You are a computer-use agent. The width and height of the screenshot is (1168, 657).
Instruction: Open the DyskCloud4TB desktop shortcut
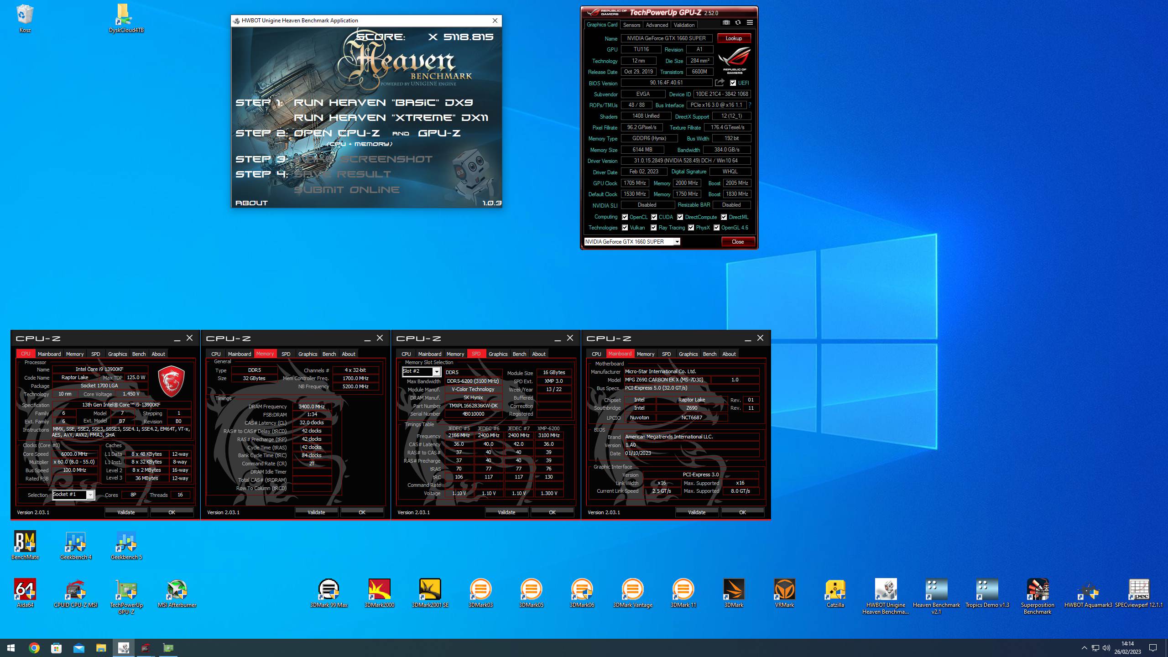tap(126, 18)
